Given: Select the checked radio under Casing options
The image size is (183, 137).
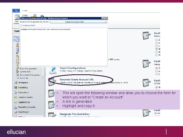Looking at the screenshot, I should click(157, 68).
